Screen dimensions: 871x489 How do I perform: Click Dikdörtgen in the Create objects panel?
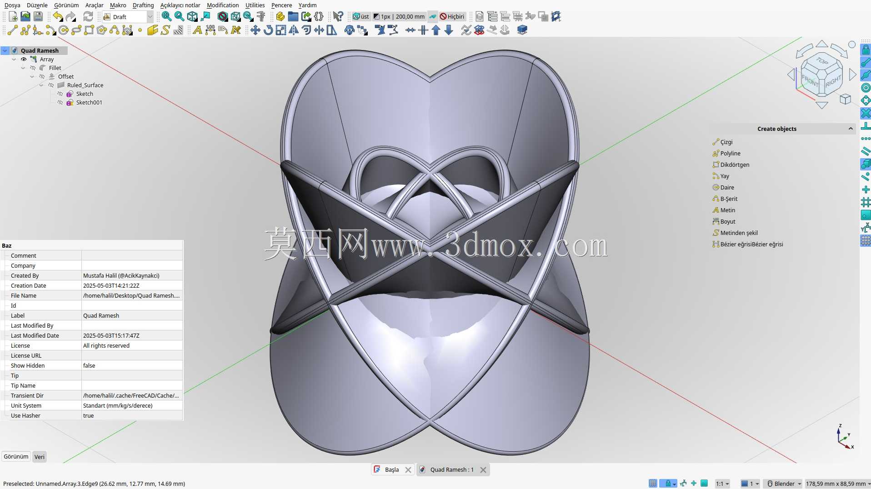coord(735,165)
